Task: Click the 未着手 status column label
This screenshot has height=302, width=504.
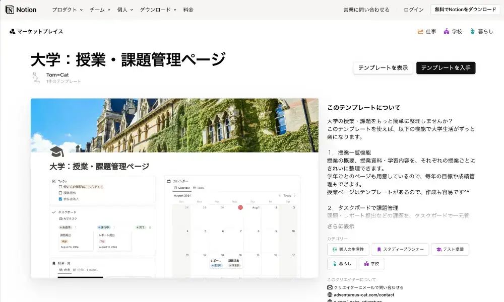Action: click(x=66, y=227)
